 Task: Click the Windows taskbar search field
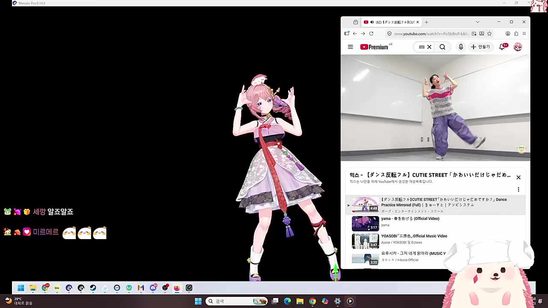pos(236,301)
